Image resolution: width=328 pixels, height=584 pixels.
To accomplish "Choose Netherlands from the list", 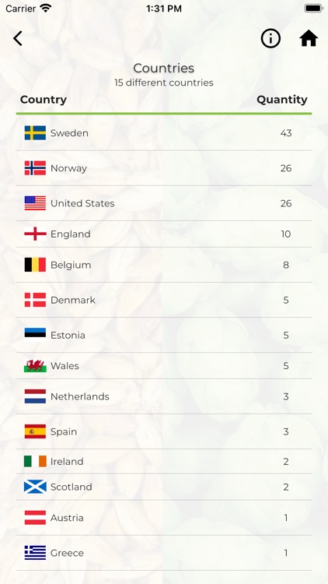I will (x=164, y=396).
